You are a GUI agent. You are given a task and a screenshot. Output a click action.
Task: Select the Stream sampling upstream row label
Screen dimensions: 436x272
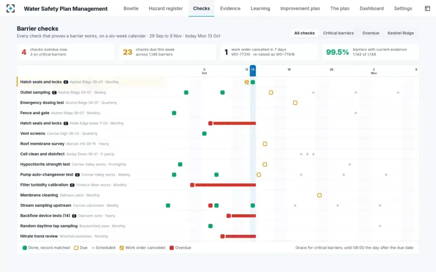46,205
